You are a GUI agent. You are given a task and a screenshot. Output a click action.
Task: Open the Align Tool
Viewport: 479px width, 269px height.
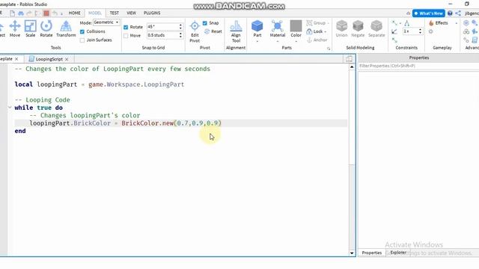(236, 31)
